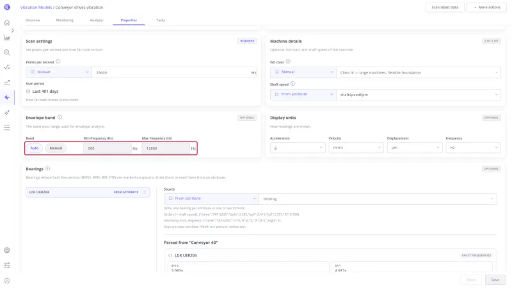Switch to the Tasks tab
Viewport: 512px width, 288px height.
[x=161, y=20]
